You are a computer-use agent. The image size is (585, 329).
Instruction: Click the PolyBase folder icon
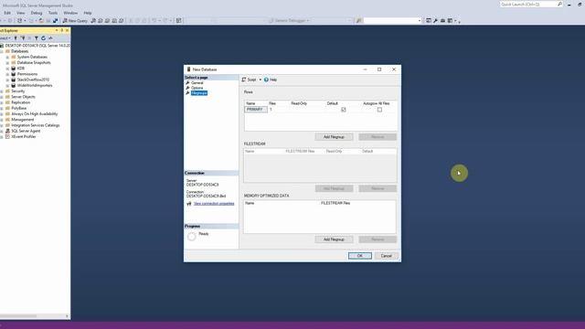(x=7, y=108)
